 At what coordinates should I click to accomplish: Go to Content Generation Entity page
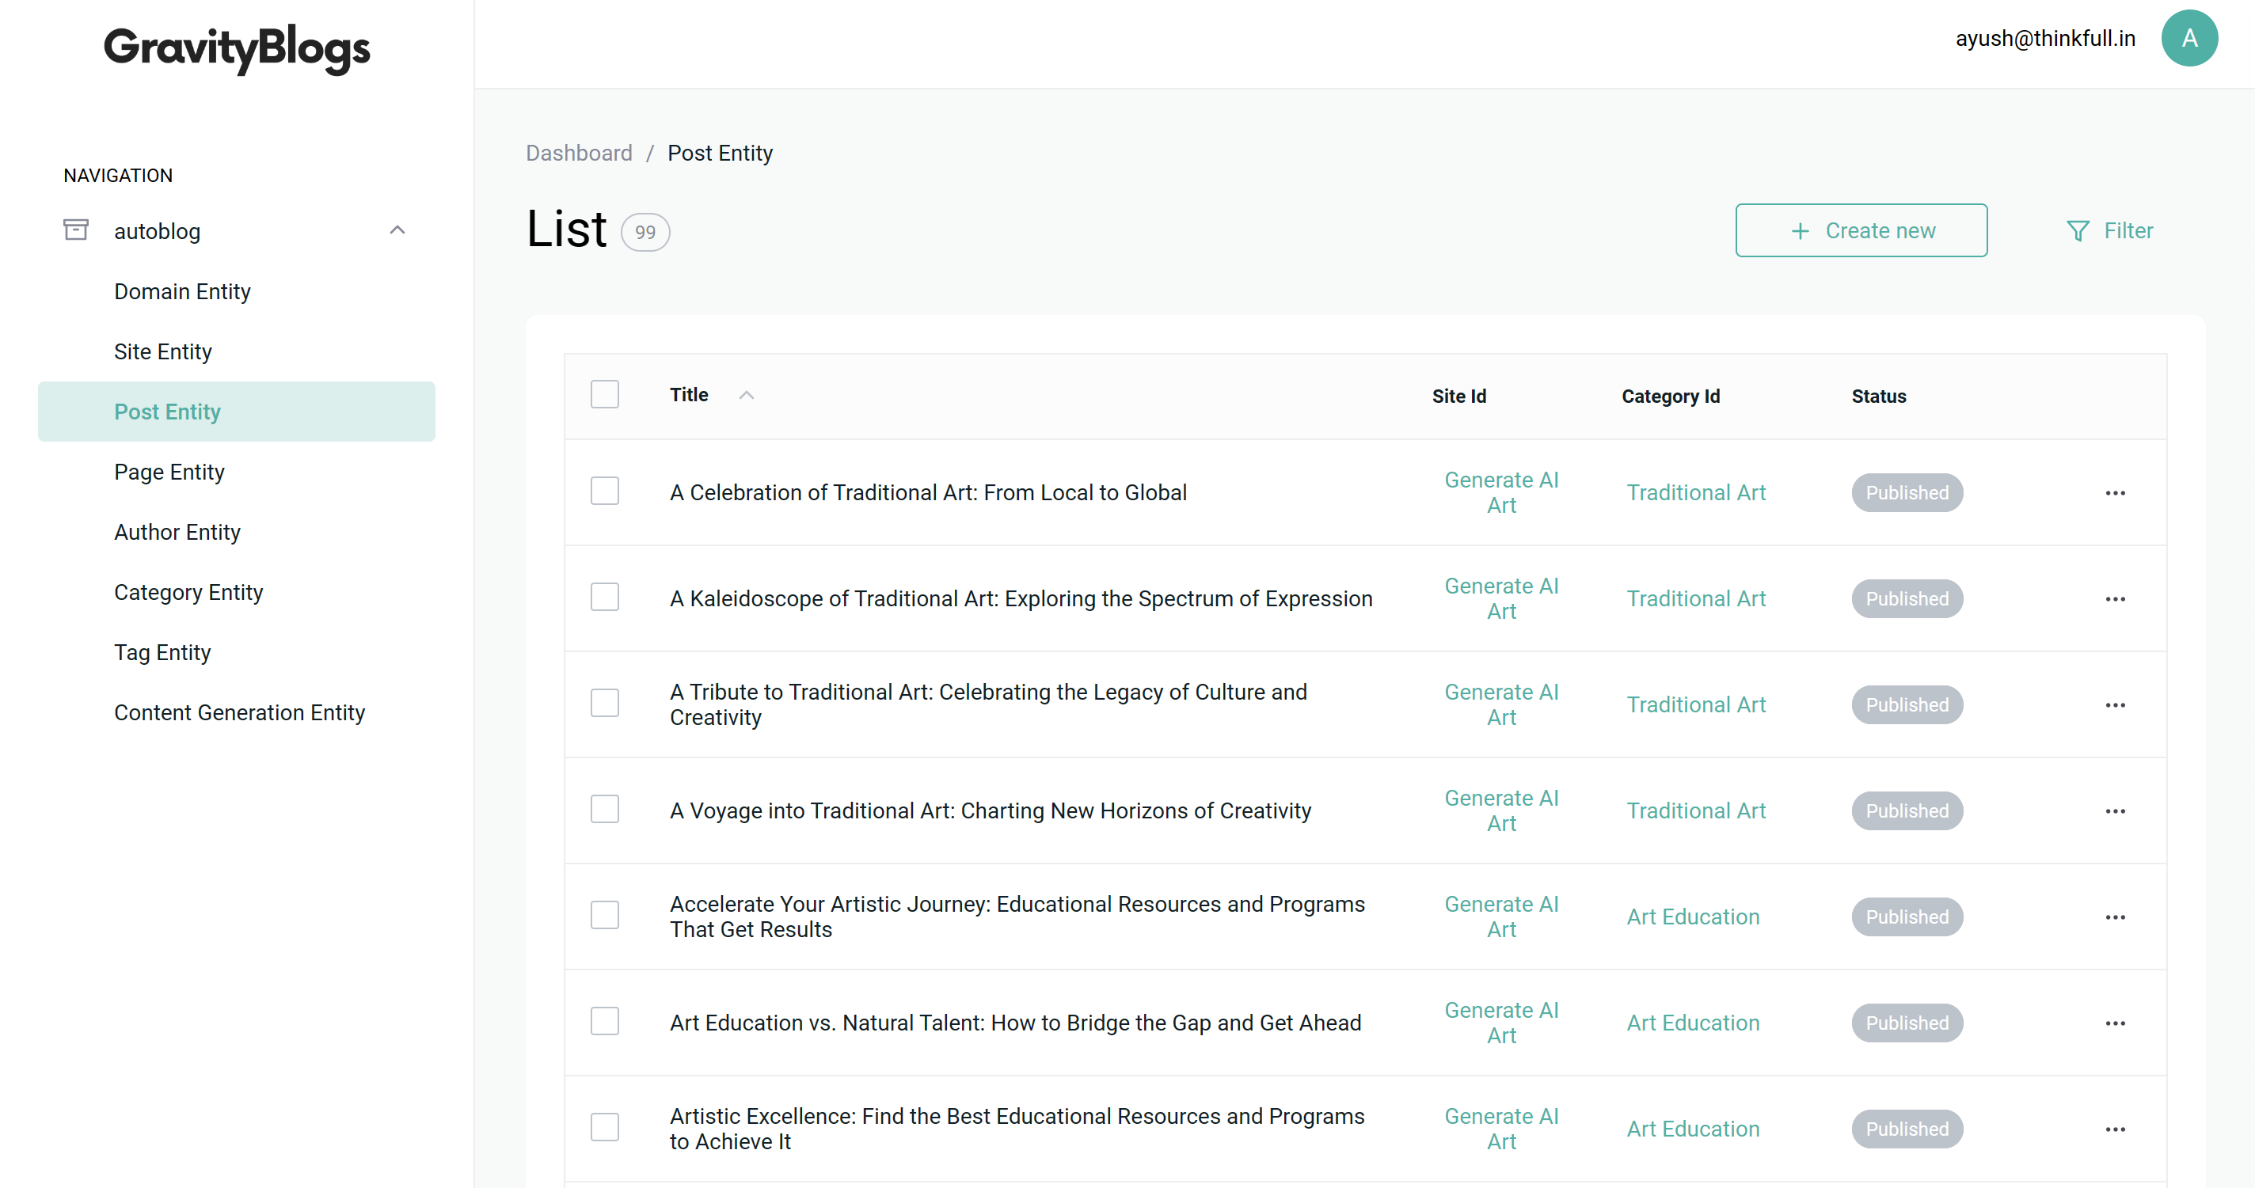point(239,712)
